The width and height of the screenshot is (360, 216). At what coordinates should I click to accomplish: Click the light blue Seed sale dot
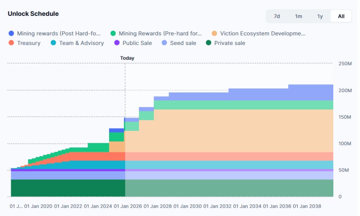coord(164,43)
